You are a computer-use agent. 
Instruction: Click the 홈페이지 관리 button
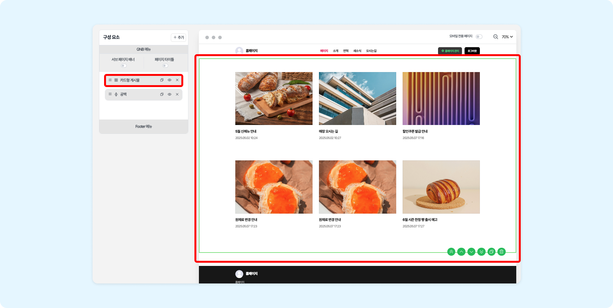[450, 51]
